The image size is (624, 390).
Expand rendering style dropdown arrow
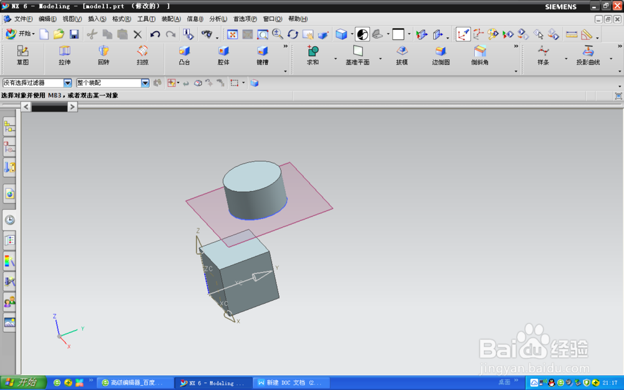(352, 34)
